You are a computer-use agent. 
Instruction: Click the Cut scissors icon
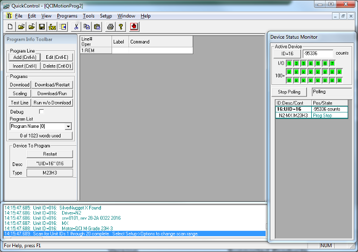pos(76,26)
